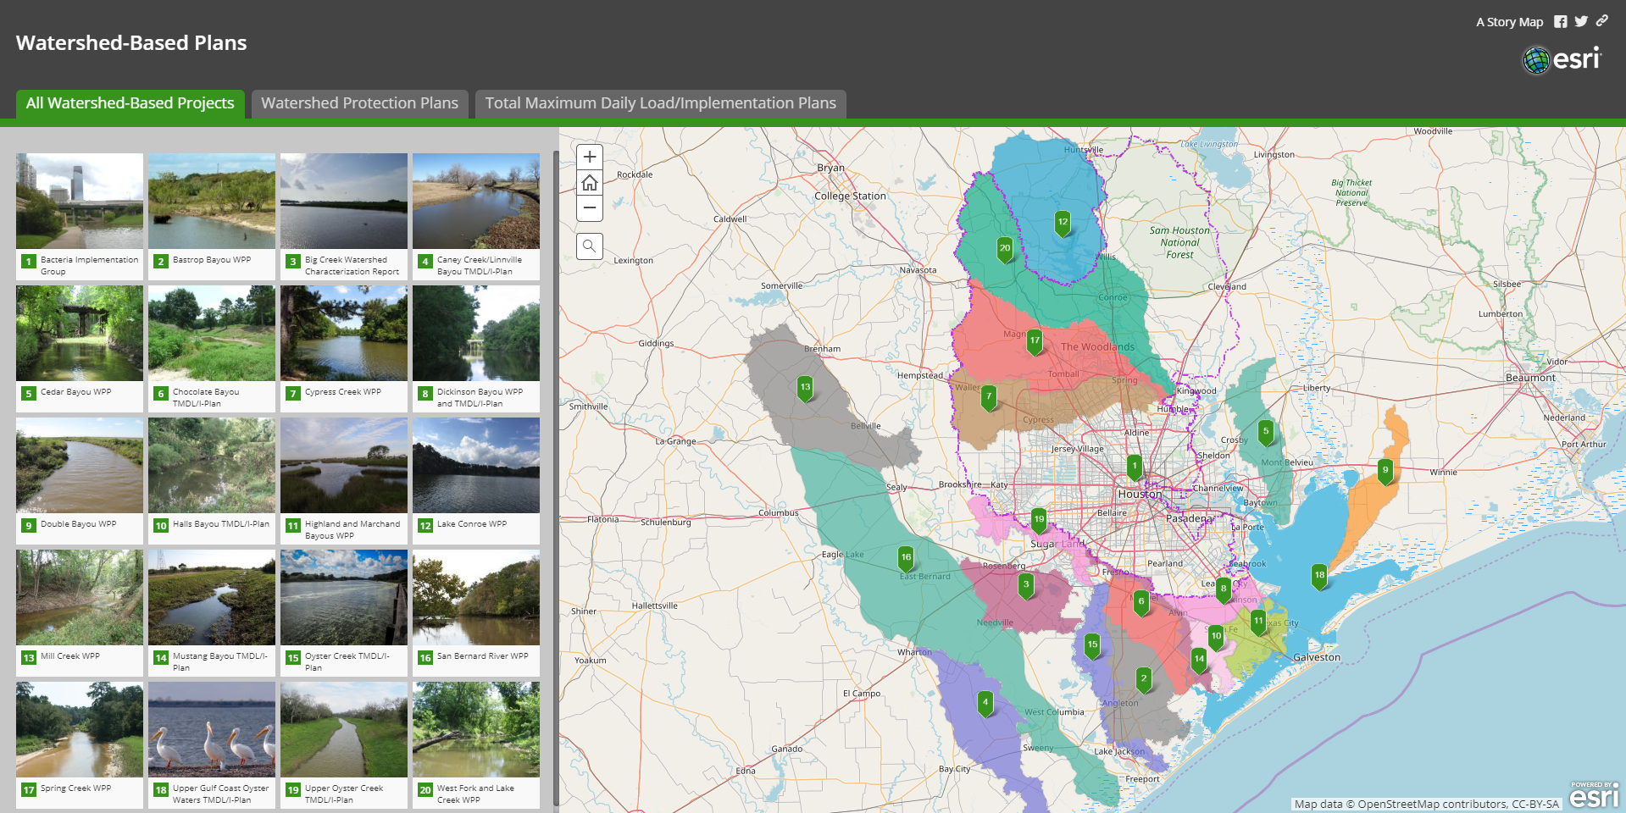Open A Story Map link
Screen dimensions: 1626x813
(1509, 22)
